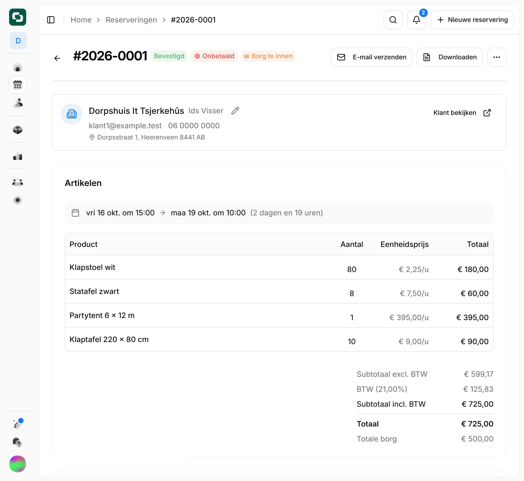Open the three-dots more options menu
524x481 pixels.
click(496, 57)
